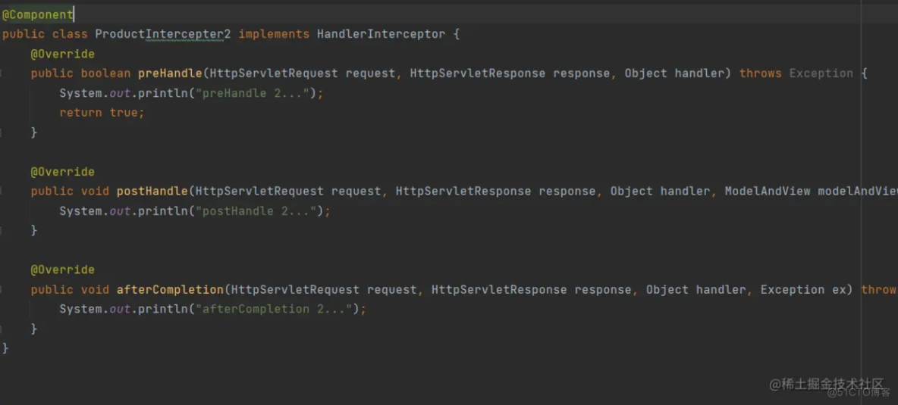Click the HandlerInterceptor interface name
The height and width of the screenshot is (405, 898).
click(381, 34)
